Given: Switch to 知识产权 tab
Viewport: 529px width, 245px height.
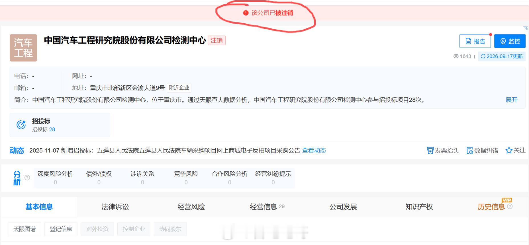Looking at the screenshot, I should point(419,207).
